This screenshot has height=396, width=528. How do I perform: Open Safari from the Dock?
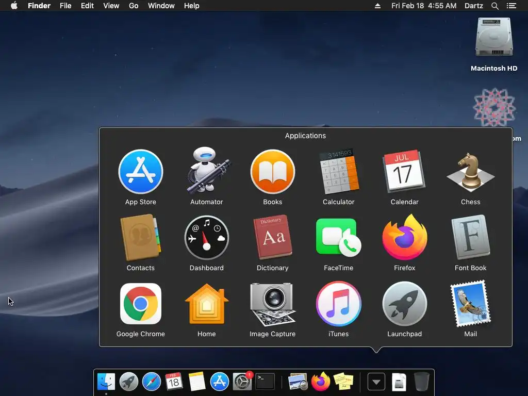[152, 382]
